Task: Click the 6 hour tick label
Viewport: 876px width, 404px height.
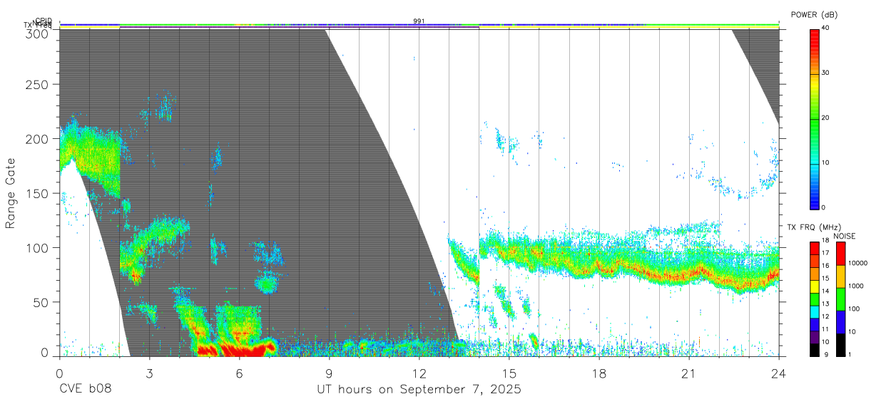Action: [239, 374]
